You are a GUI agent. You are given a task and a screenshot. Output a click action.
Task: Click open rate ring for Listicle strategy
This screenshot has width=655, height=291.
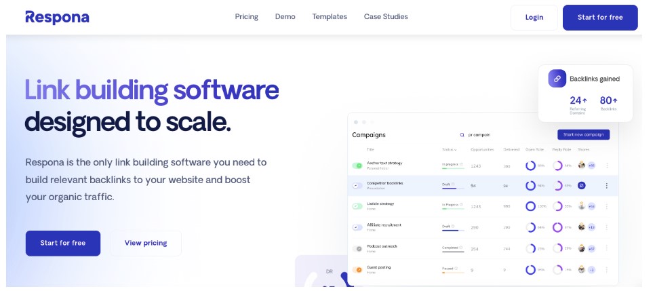click(x=530, y=206)
